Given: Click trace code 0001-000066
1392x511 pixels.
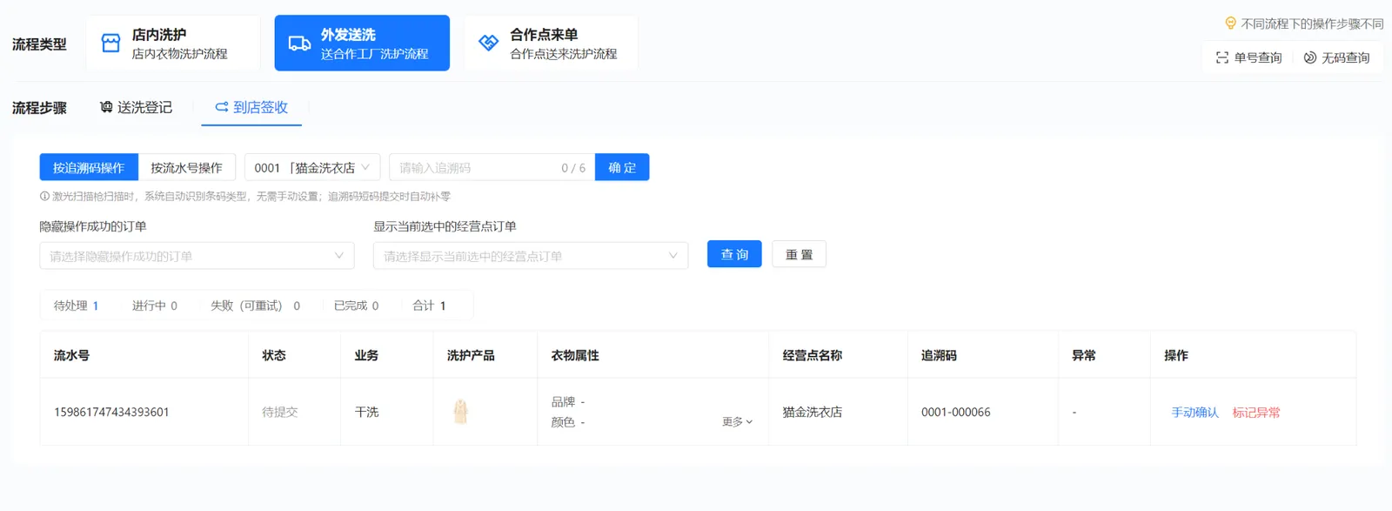Looking at the screenshot, I should click(955, 412).
